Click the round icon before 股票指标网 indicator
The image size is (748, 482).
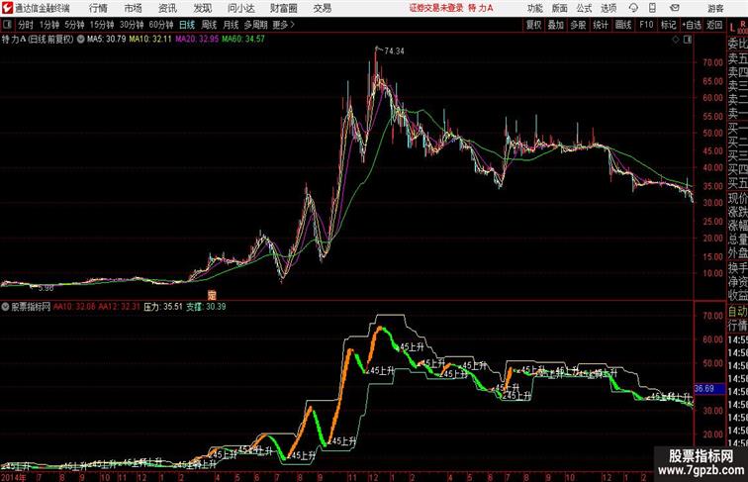(x=5, y=307)
